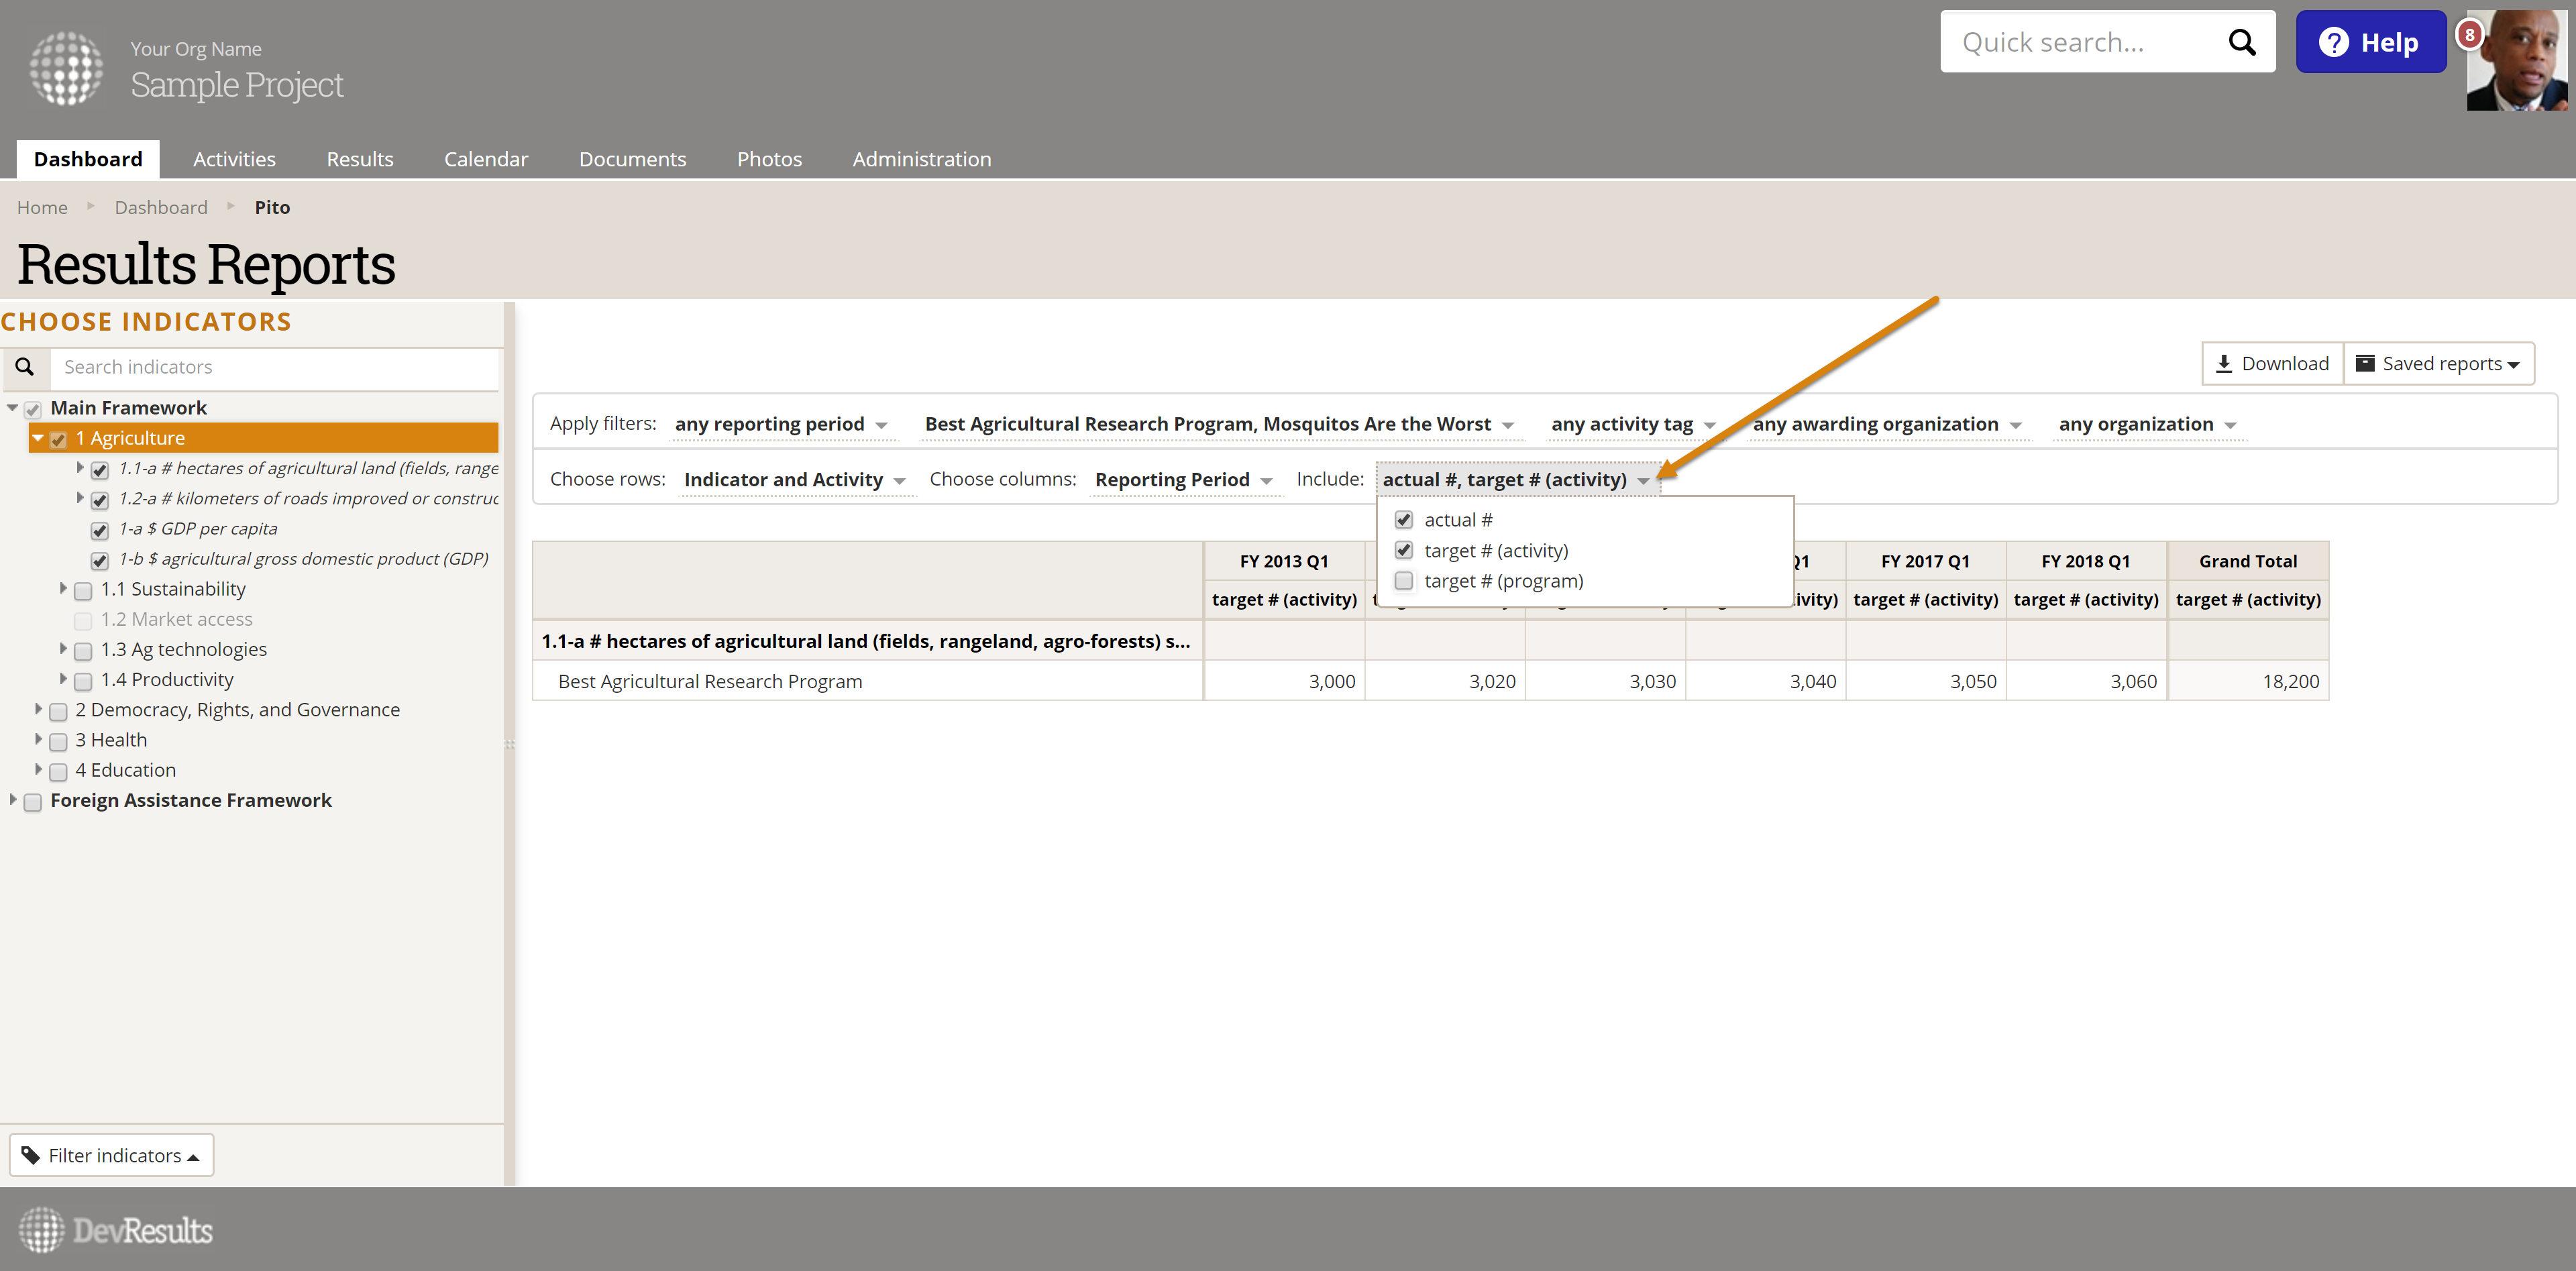This screenshot has height=1271, width=2576.
Task: Uncheck the 'actual #' option
Action: pos(1404,520)
